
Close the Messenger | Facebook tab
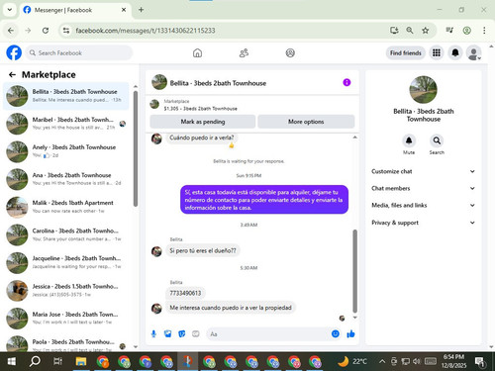124,10
